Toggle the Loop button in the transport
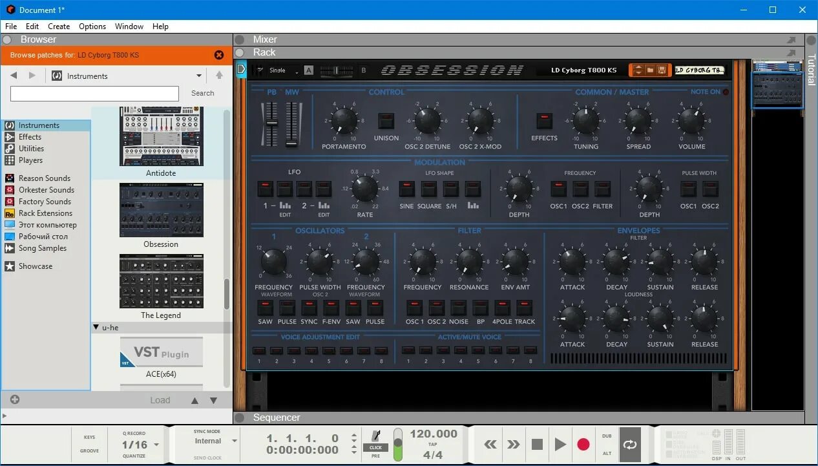 (630, 444)
